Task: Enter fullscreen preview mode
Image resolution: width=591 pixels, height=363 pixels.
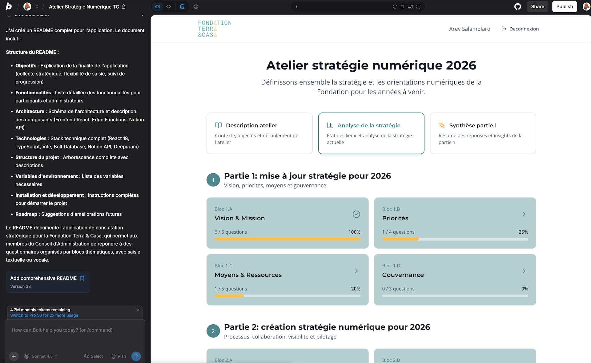Action: [418, 6]
